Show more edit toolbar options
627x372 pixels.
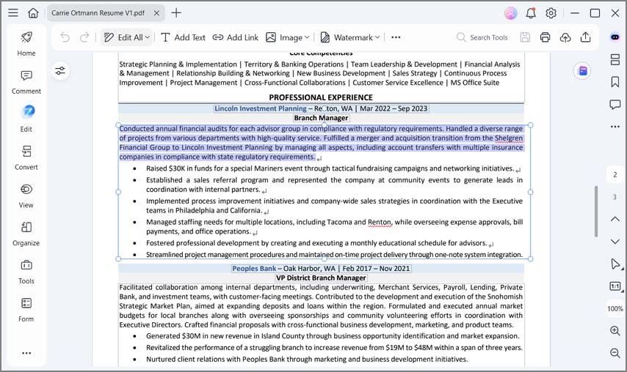(396, 37)
